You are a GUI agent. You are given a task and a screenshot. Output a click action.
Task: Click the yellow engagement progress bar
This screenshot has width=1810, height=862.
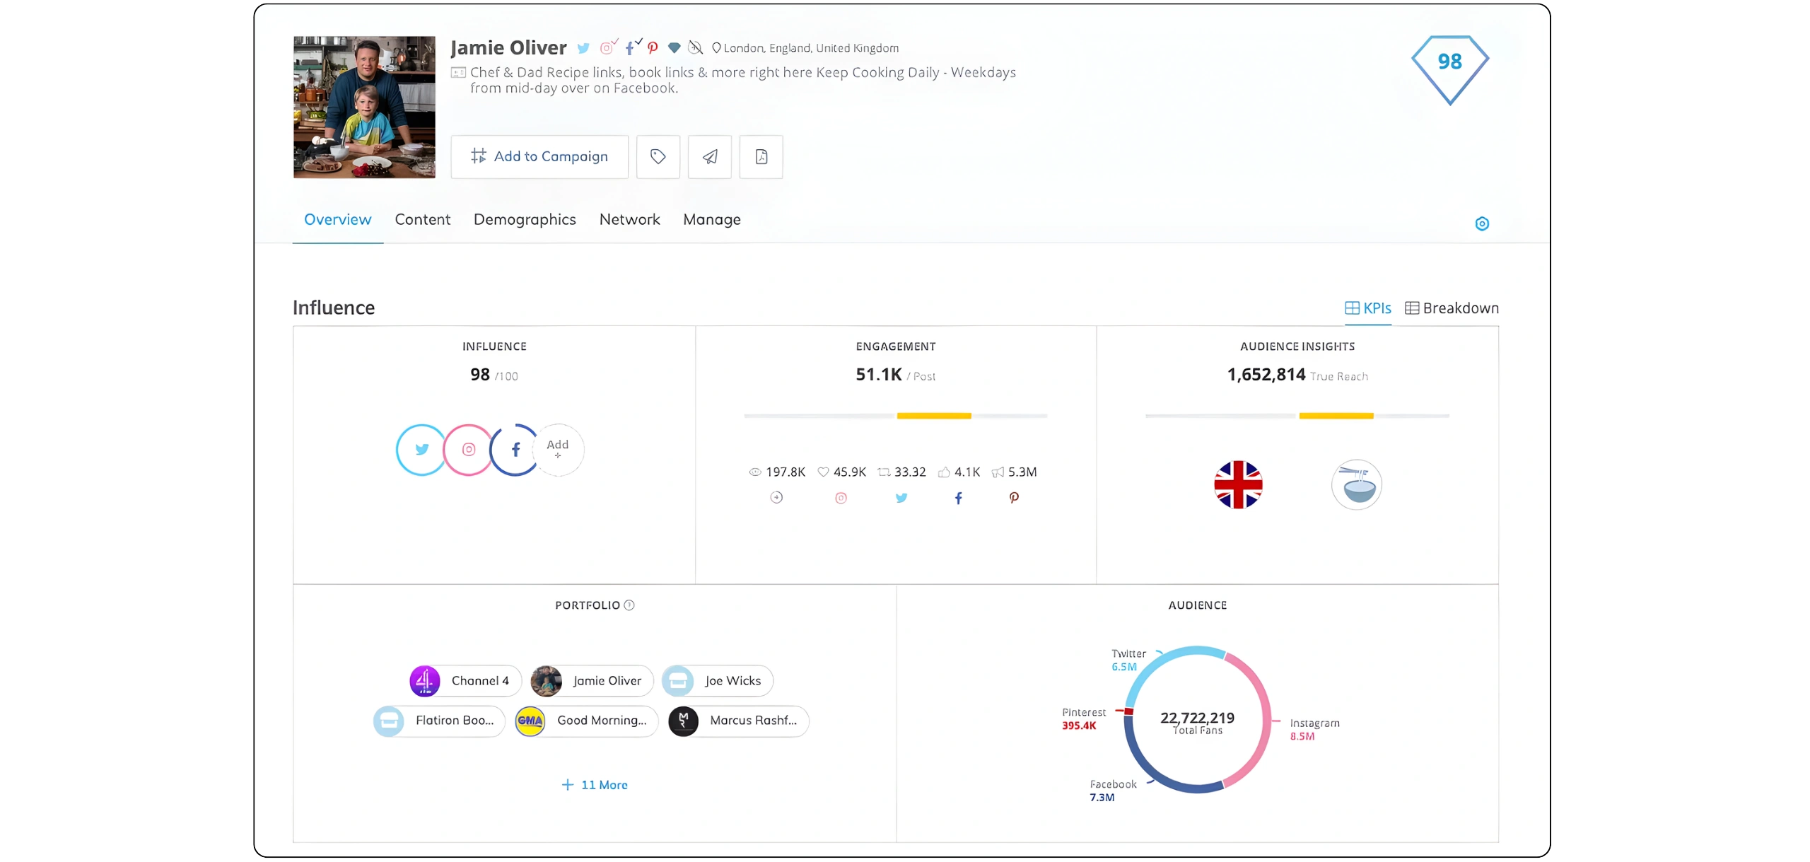pos(933,416)
